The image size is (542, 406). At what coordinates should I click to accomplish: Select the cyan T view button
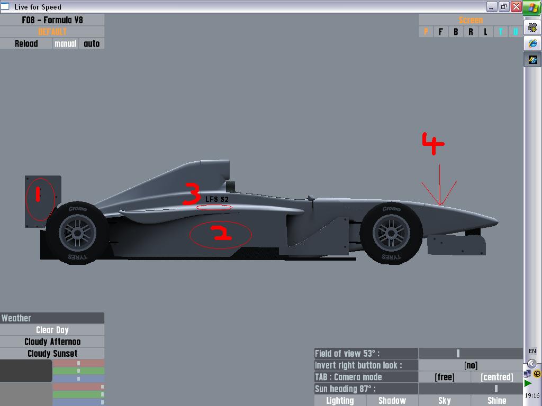click(x=501, y=32)
